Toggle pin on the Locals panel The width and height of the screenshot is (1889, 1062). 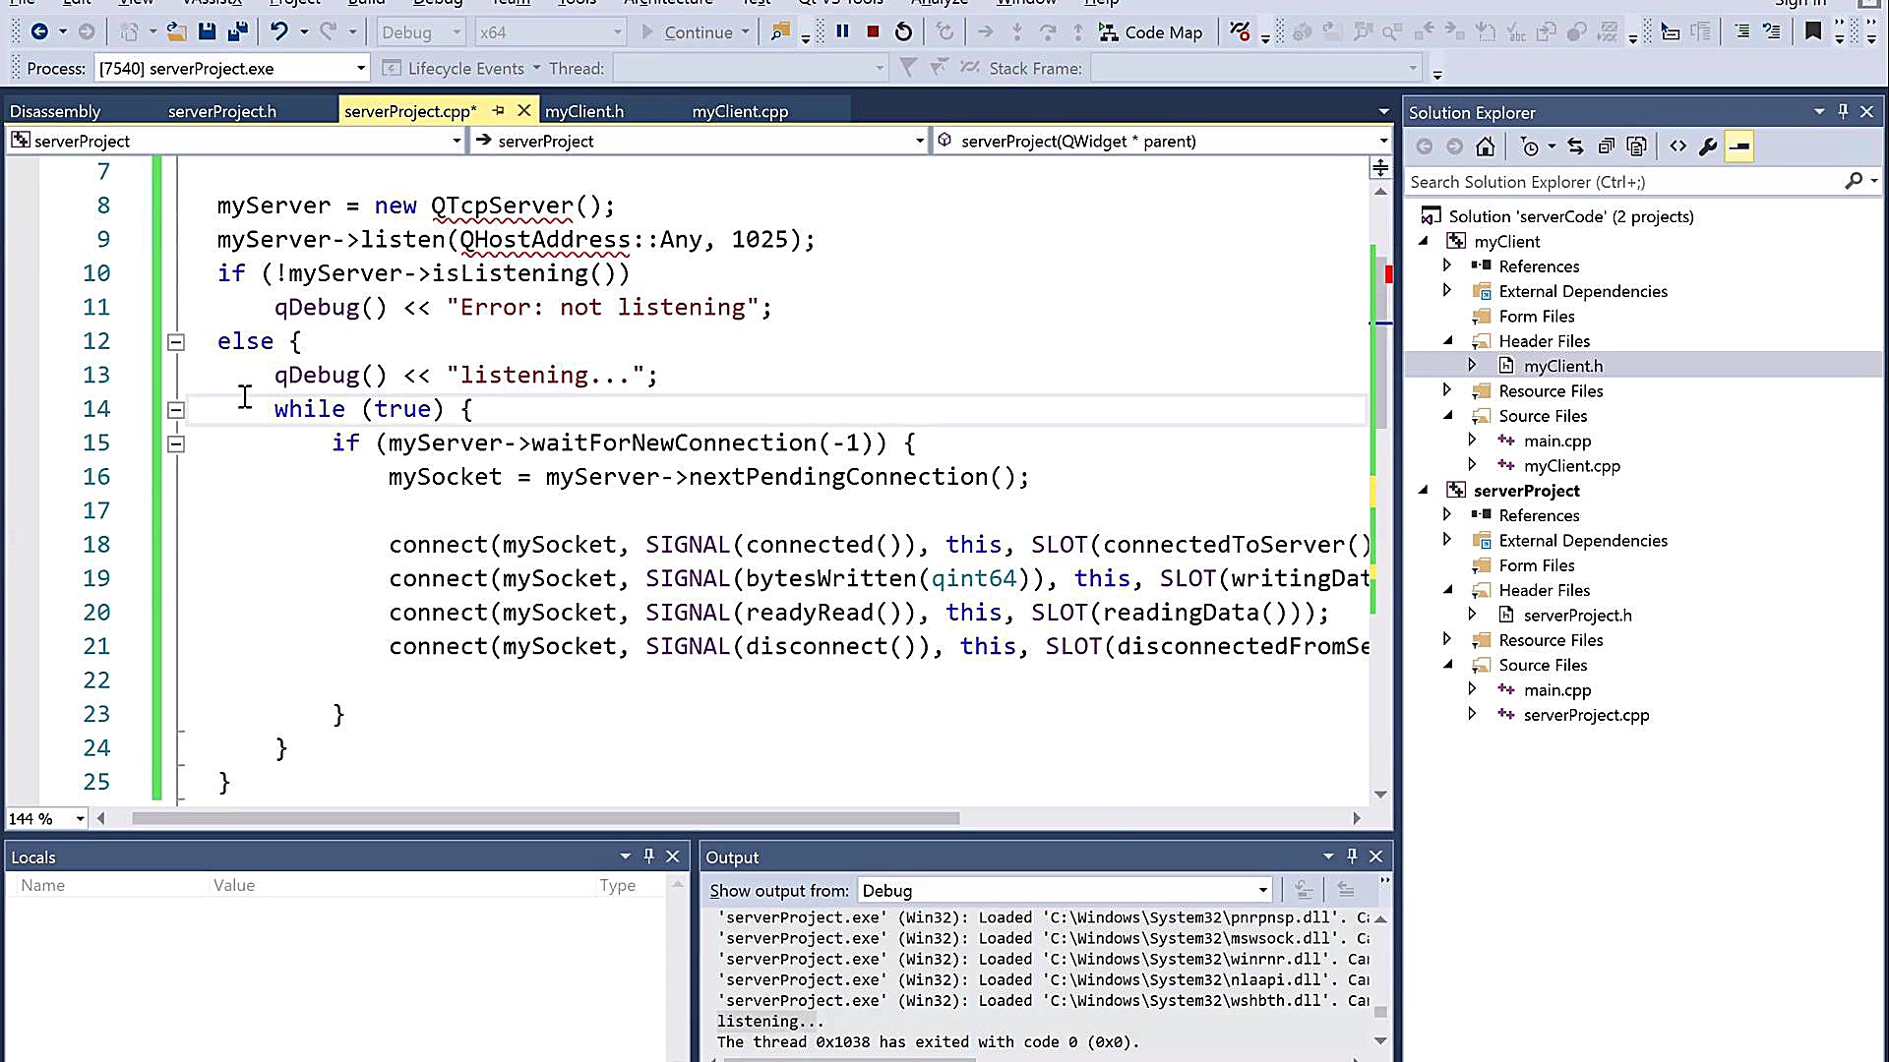pyautogui.click(x=648, y=855)
